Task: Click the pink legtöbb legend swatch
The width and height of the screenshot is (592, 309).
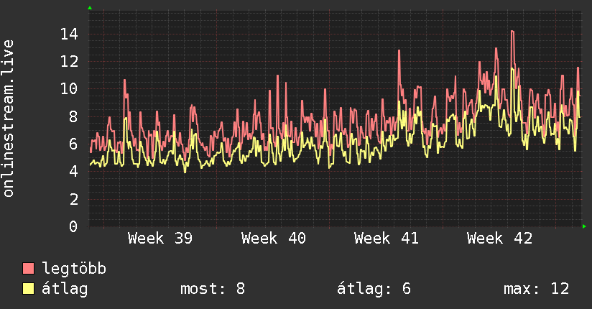Action: pos(28,268)
